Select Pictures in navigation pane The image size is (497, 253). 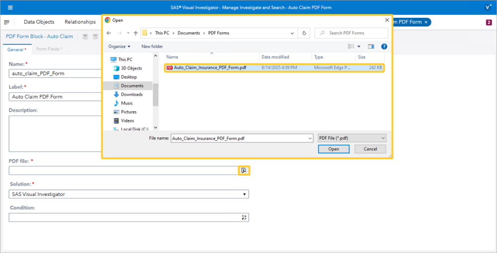pos(125,112)
